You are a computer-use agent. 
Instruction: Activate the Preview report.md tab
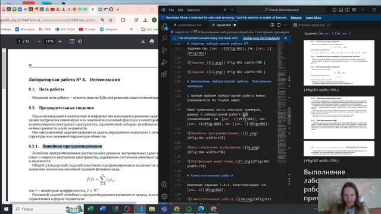pyautogui.click(x=311, y=25)
